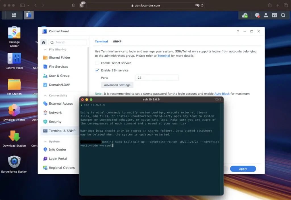
Task: Open the user account menu icon
Action: 266,15
